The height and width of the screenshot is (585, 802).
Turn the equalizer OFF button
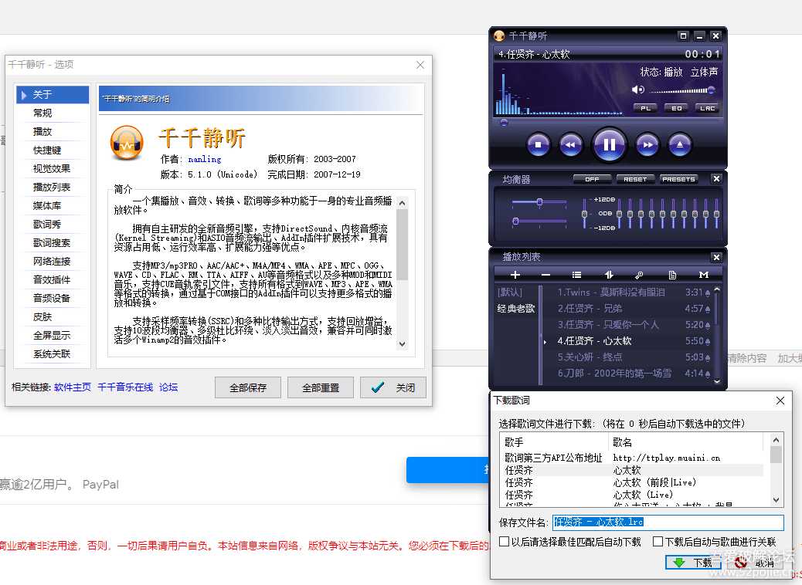point(592,179)
